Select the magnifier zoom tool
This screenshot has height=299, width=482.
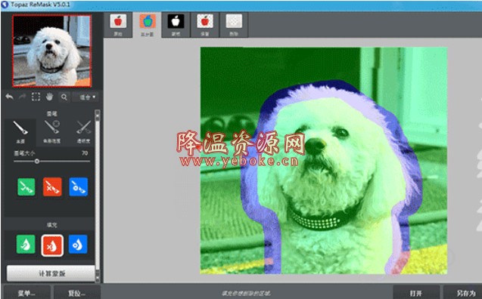pyautogui.click(x=64, y=97)
